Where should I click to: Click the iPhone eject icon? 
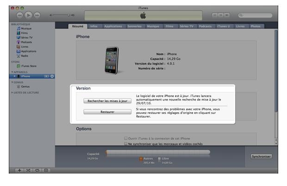52,76
